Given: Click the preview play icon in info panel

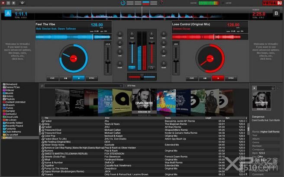Looking at the screenshot, I should 254,88.
